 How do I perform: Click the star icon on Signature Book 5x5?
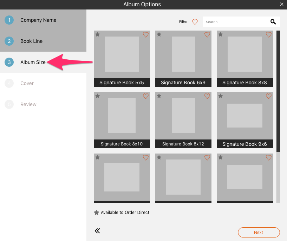pyautogui.click(x=98, y=34)
